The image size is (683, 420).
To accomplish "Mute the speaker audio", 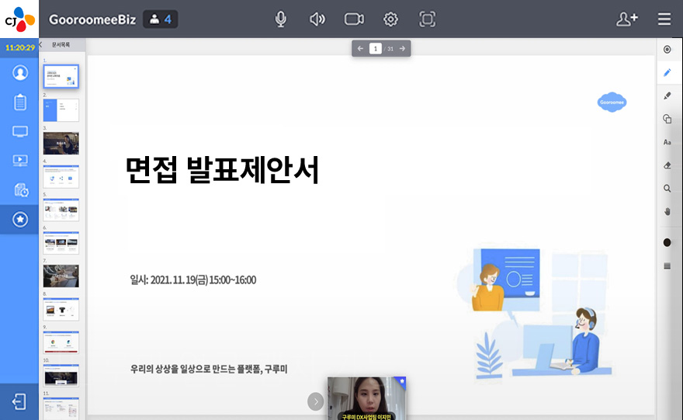I will pyautogui.click(x=317, y=19).
